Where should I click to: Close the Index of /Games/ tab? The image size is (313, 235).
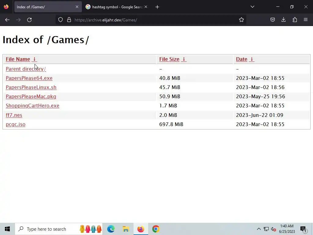click(x=77, y=7)
